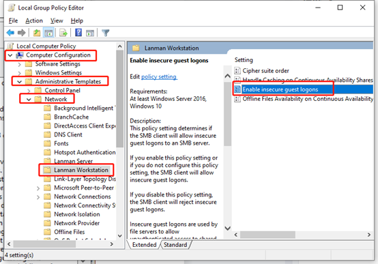Click the description pane scroll up arrow
The width and height of the screenshot is (378, 264).
(227, 76)
